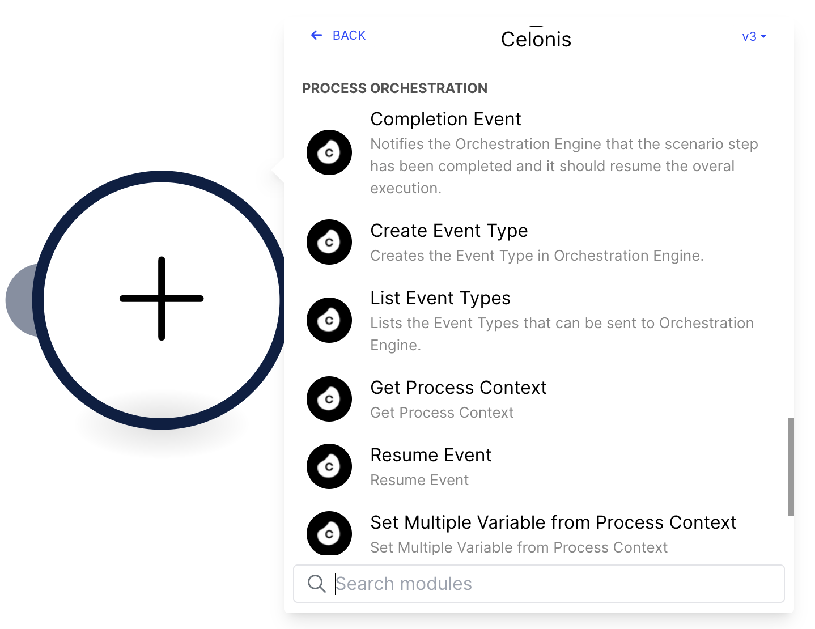815x629 pixels.
Task: Select List Event Types title
Action: pyautogui.click(x=440, y=298)
